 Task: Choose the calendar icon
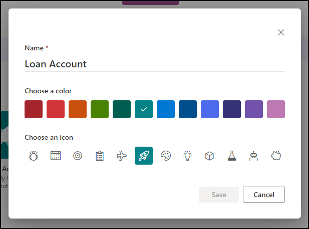click(56, 156)
